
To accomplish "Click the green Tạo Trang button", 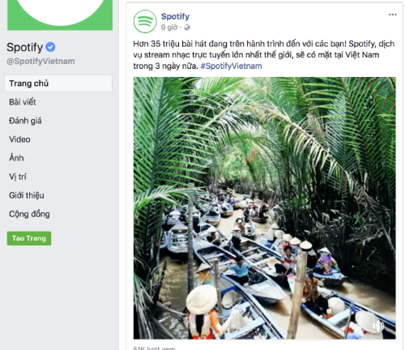I will [29, 238].
